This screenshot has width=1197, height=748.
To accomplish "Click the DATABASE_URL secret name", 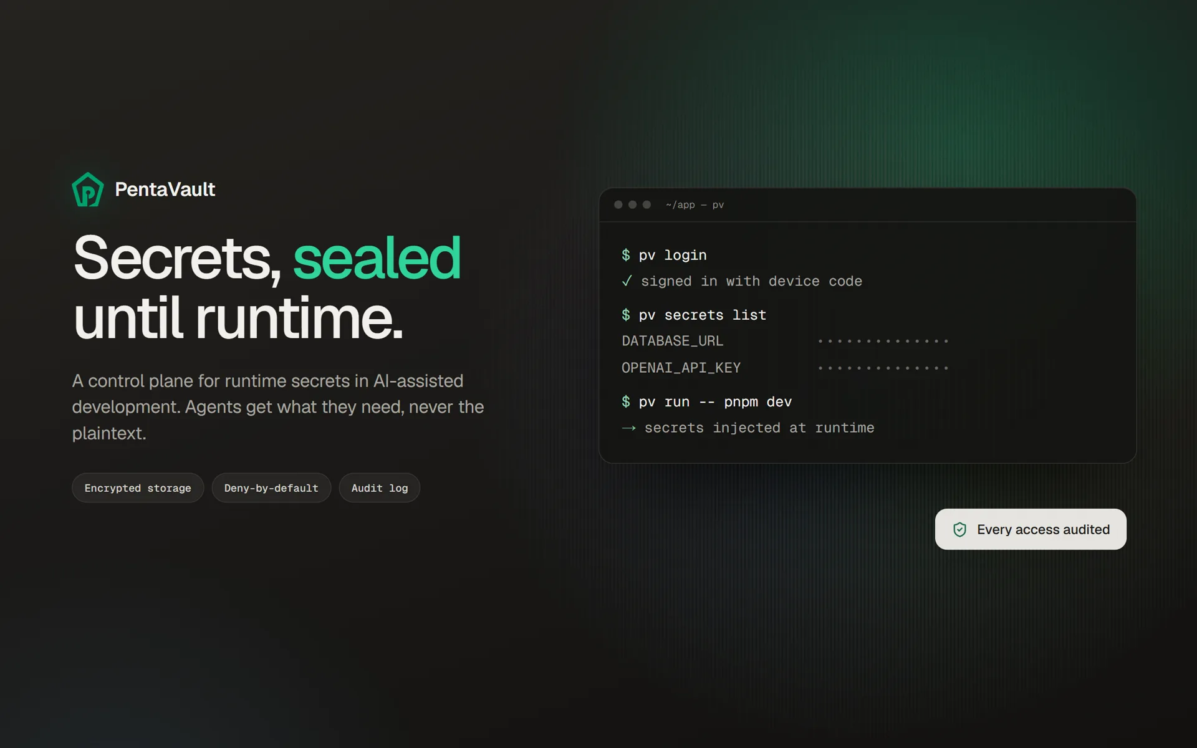I will 672,341.
